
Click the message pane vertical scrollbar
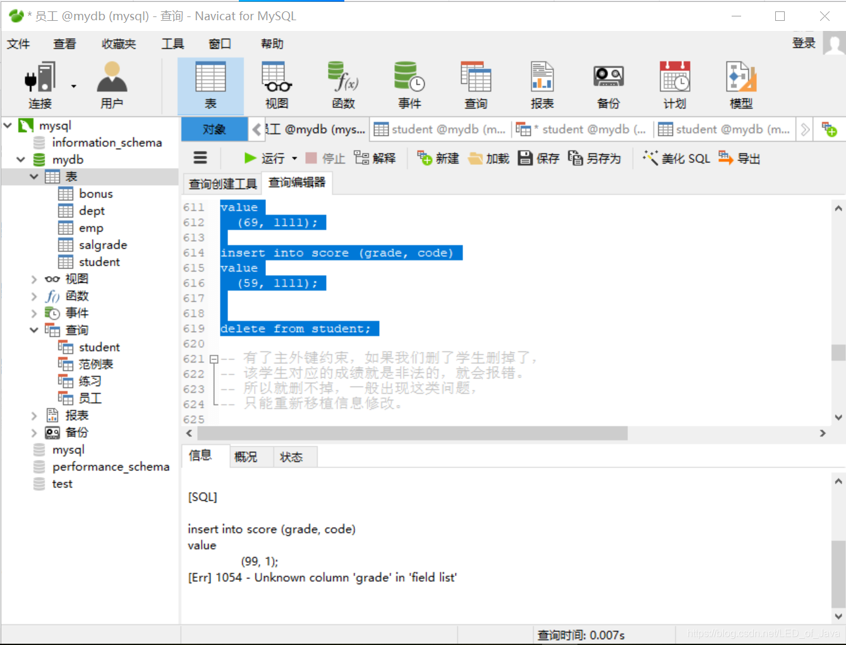coord(838,574)
